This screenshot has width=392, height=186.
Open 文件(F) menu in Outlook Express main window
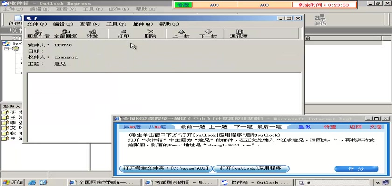tap(13, 9)
